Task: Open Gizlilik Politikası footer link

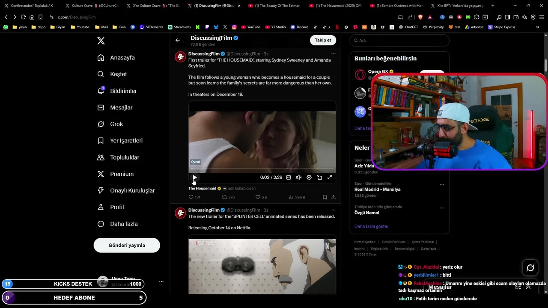Action: pyautogui.click(x=393, y=242)
